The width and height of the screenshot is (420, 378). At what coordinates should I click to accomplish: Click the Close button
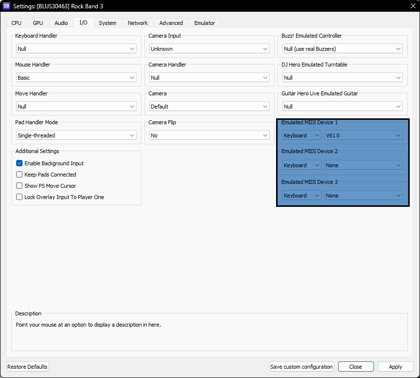356,366
